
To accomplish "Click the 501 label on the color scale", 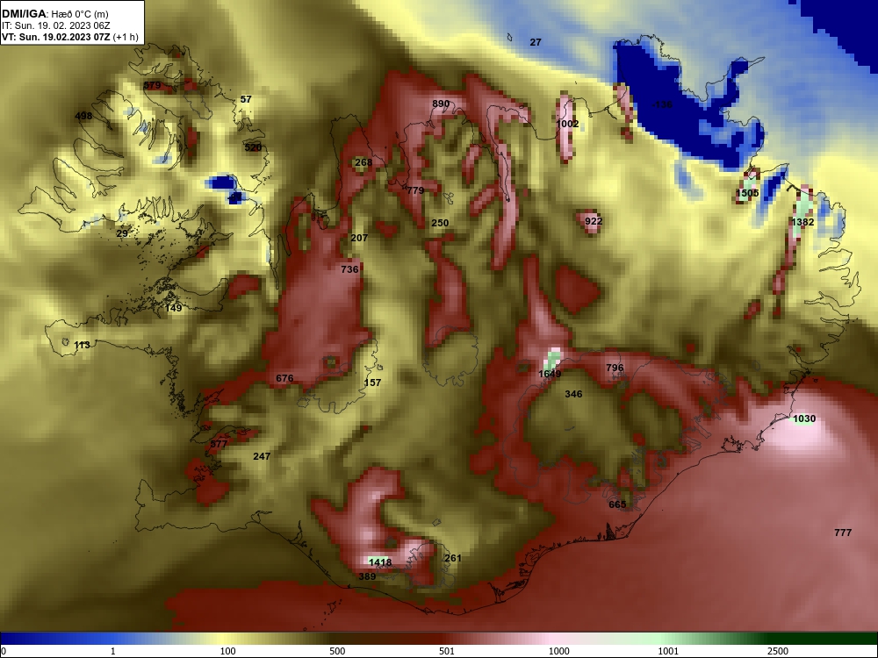I will [447, 651].
